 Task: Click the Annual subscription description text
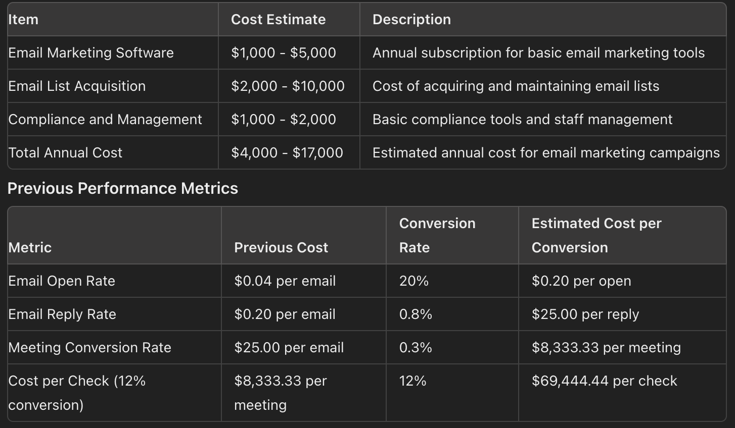[538, 53]
